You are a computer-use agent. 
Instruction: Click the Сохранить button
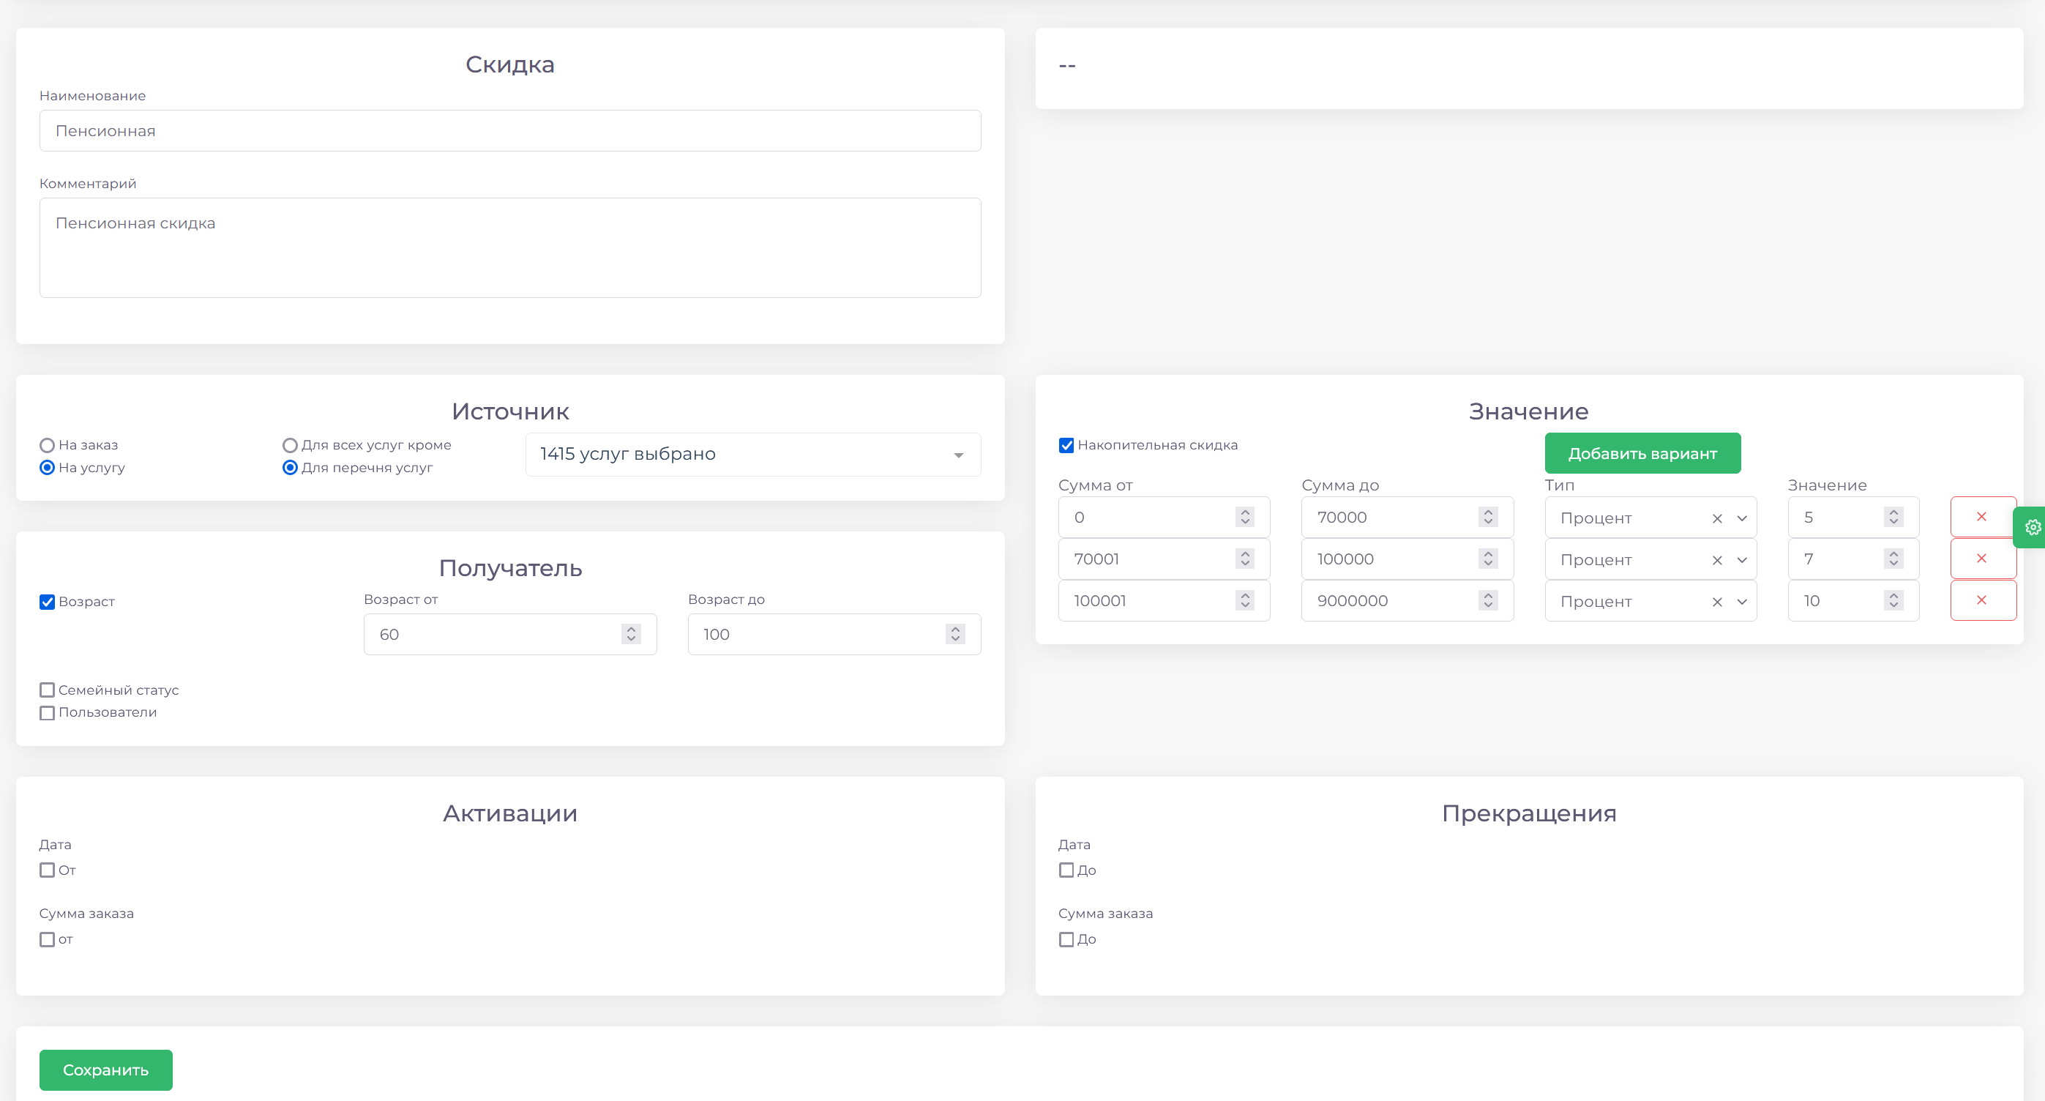click(105, 1070)
